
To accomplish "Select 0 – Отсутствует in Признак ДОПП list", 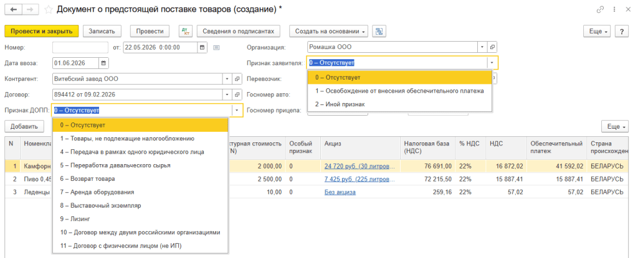I will (x=140, y=125).
